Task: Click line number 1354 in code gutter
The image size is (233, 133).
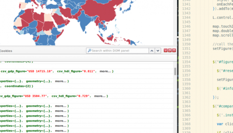Action: (x=186, y=62)
